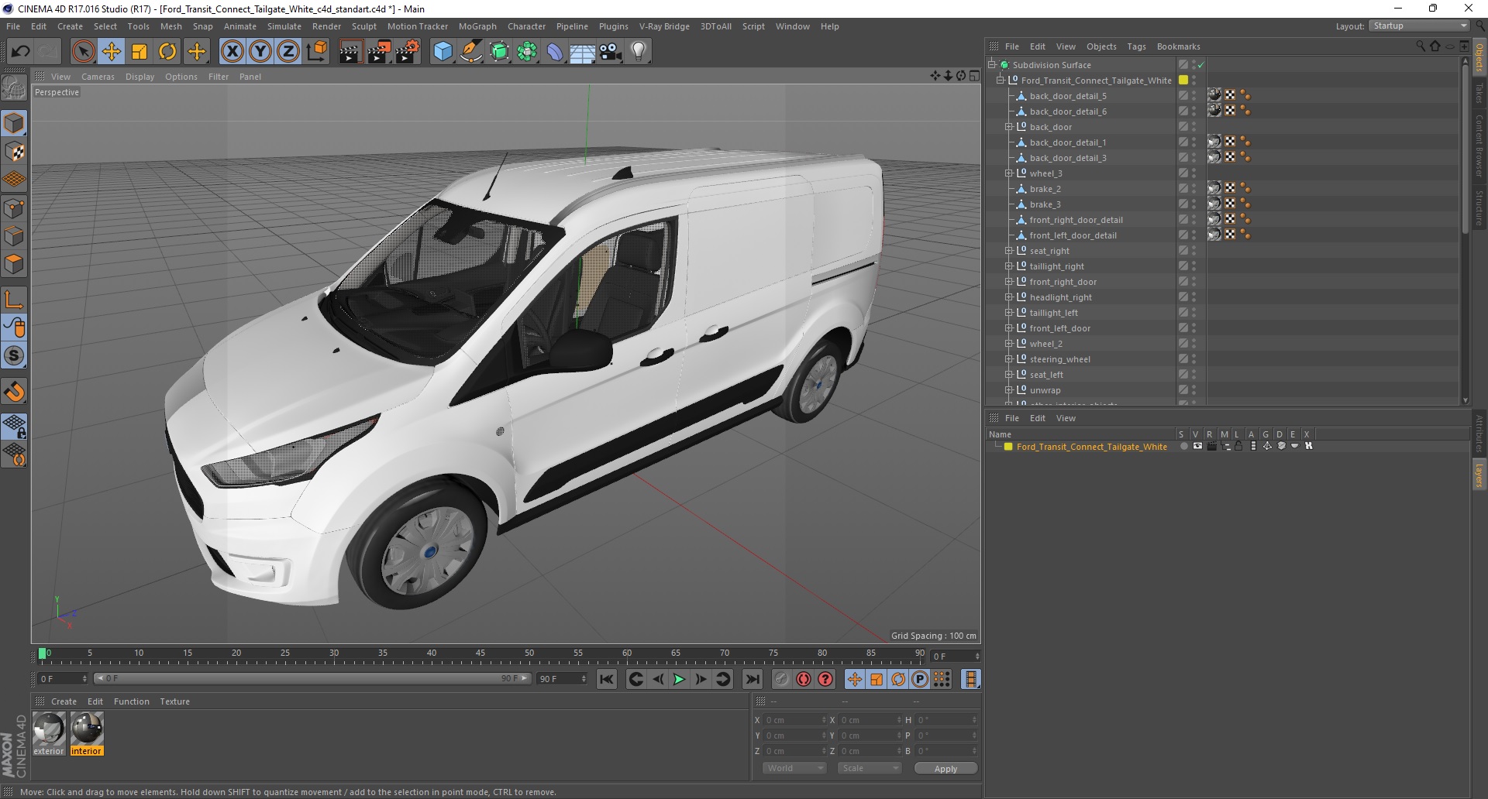Open material manager Texture menu

tap(174, 701)
